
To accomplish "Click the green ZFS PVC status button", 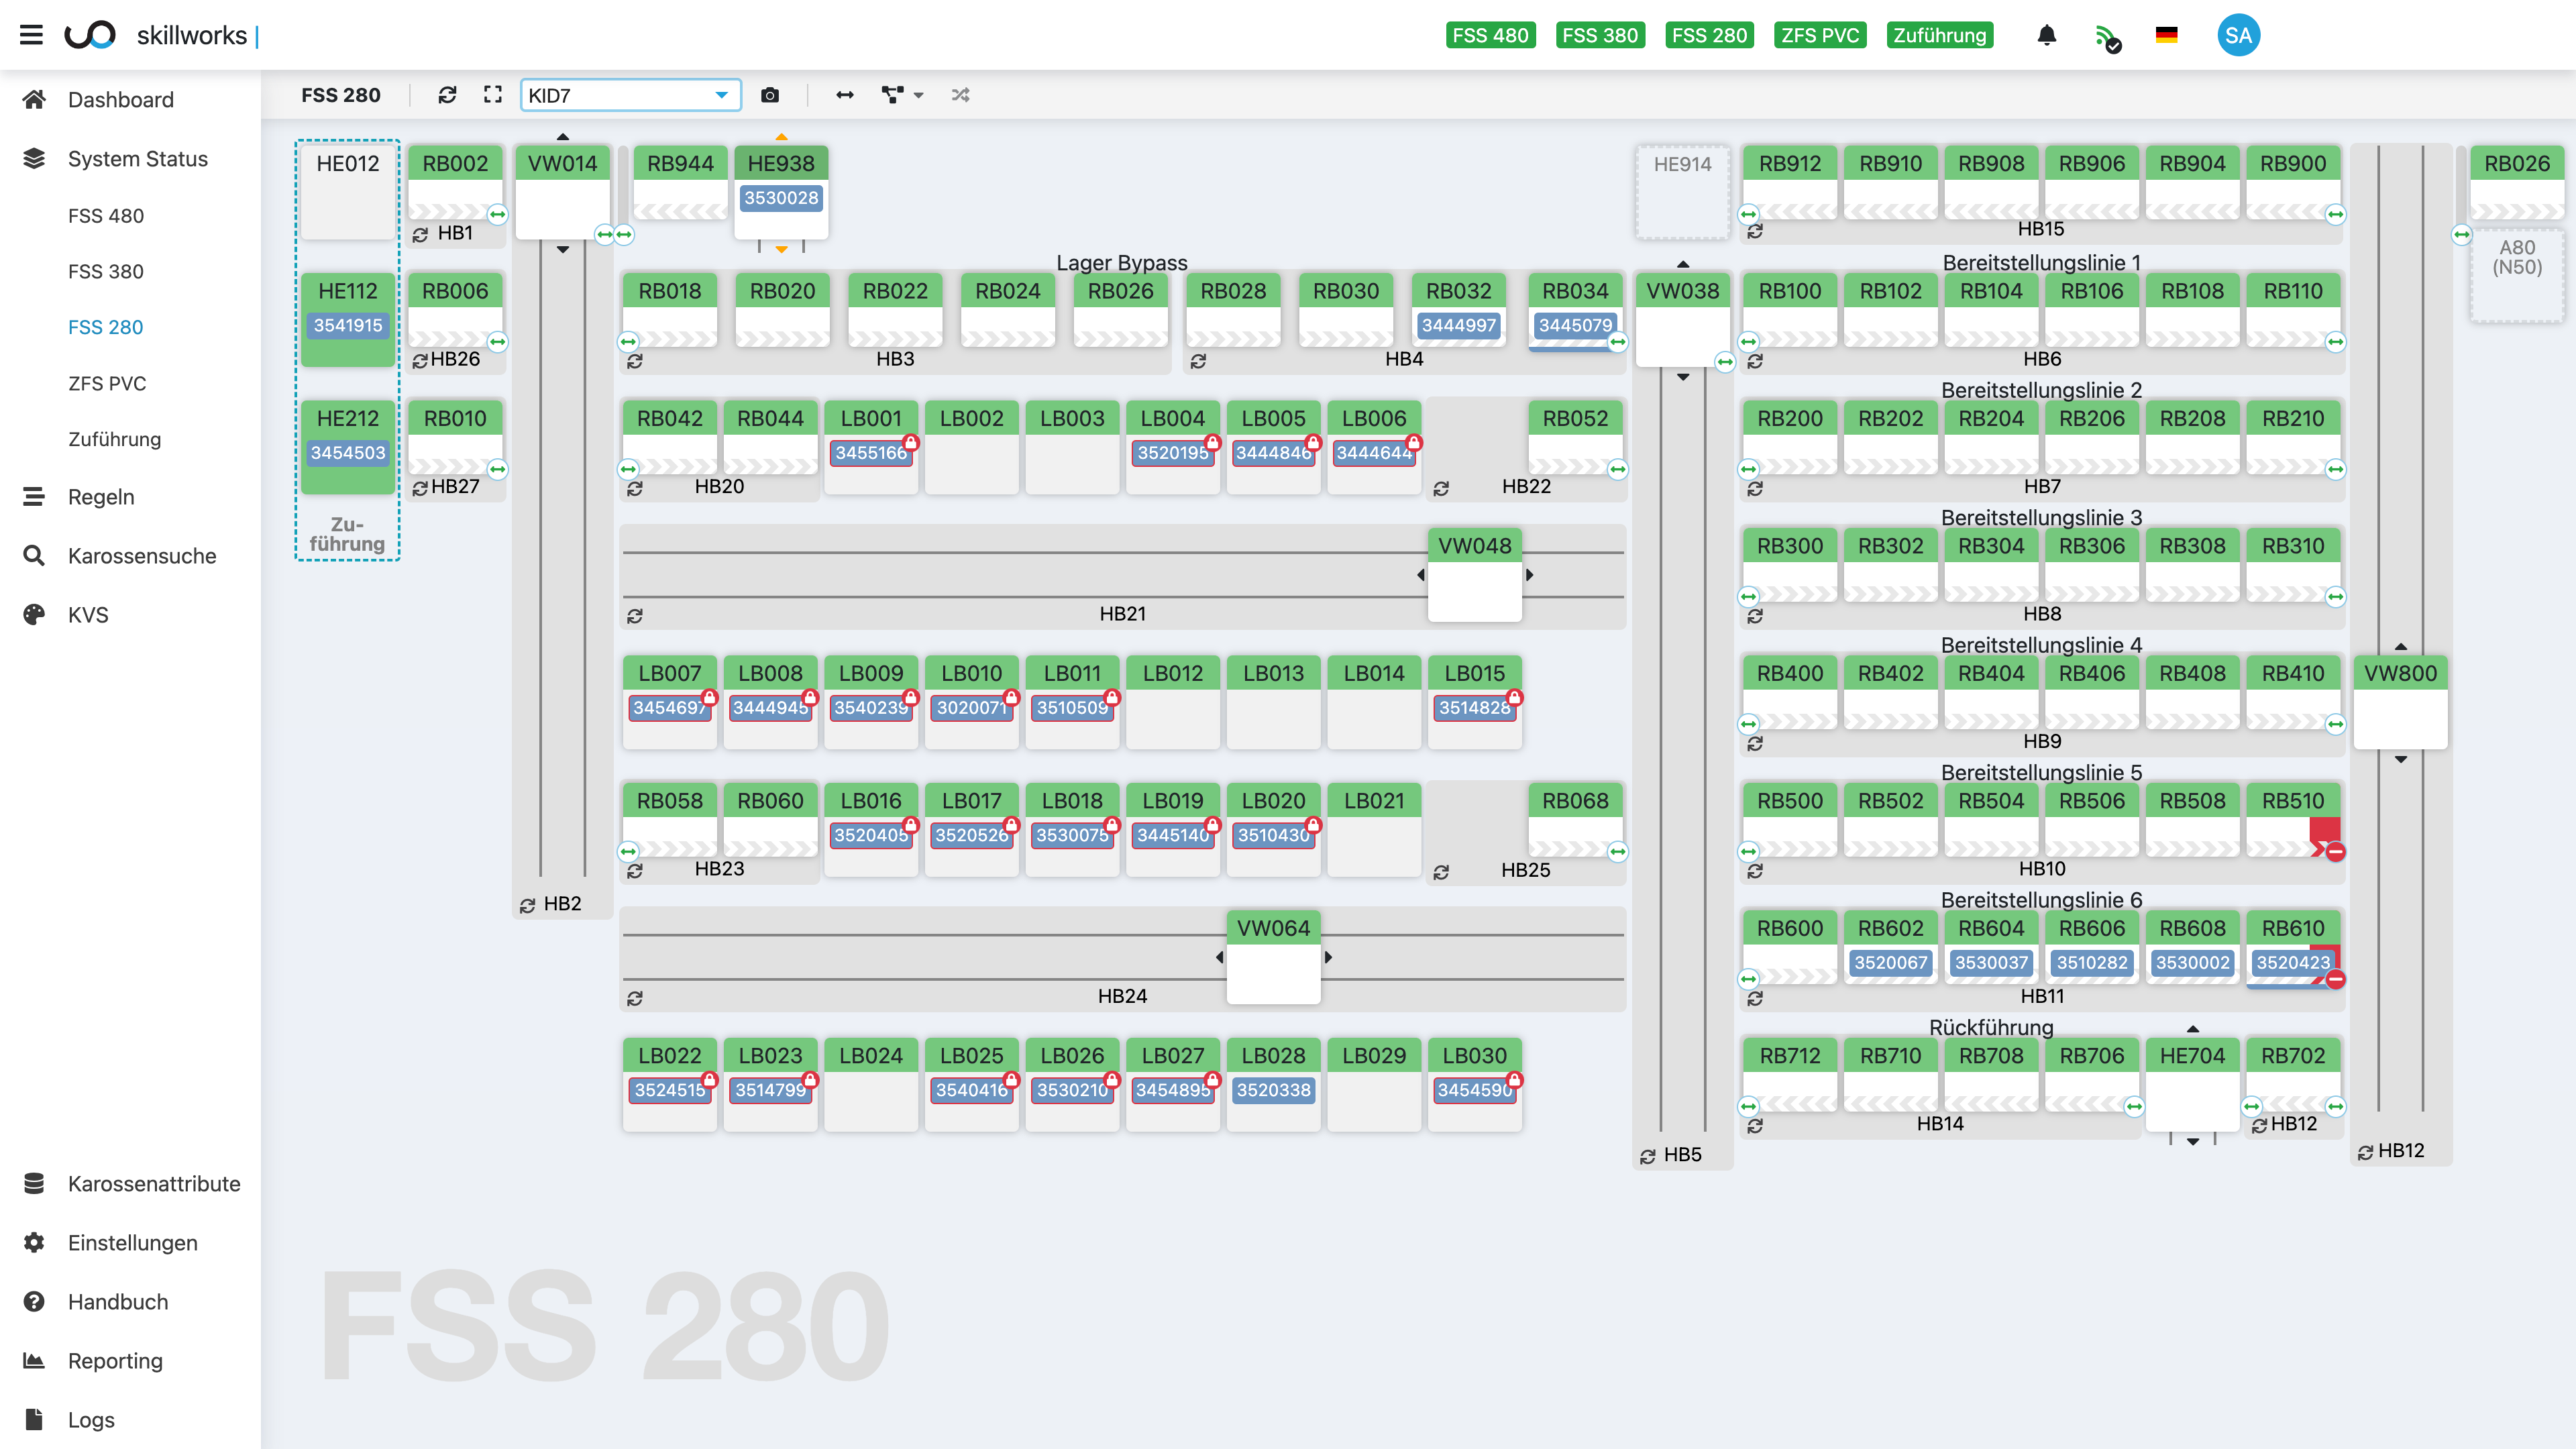I will [x=1819, y=35].
